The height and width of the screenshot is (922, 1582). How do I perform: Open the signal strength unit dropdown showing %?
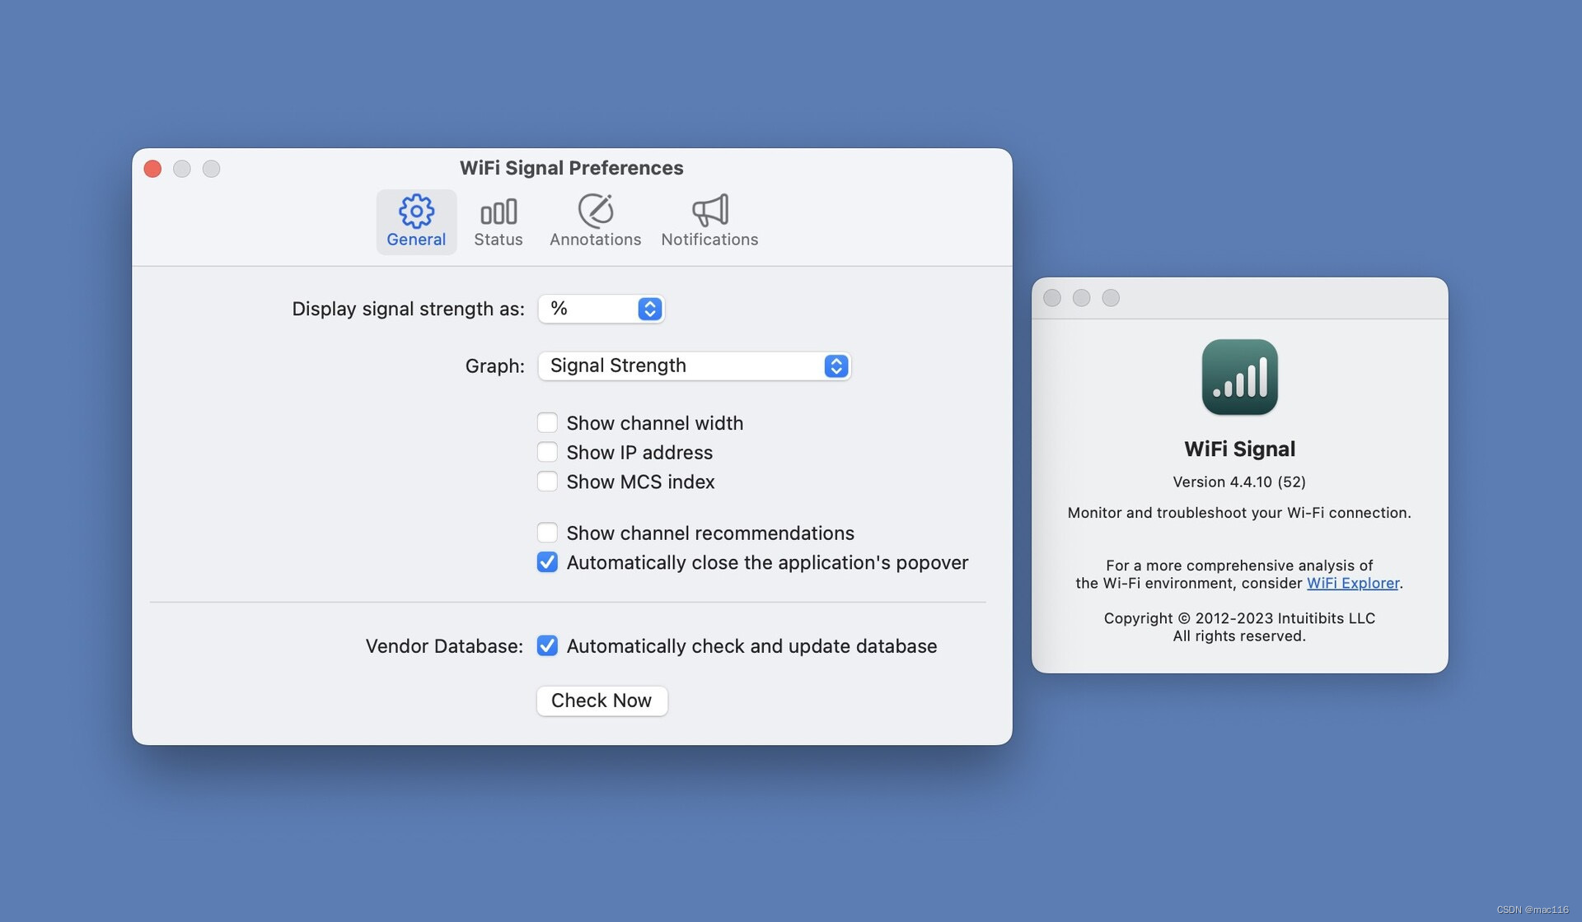point(601,309)
